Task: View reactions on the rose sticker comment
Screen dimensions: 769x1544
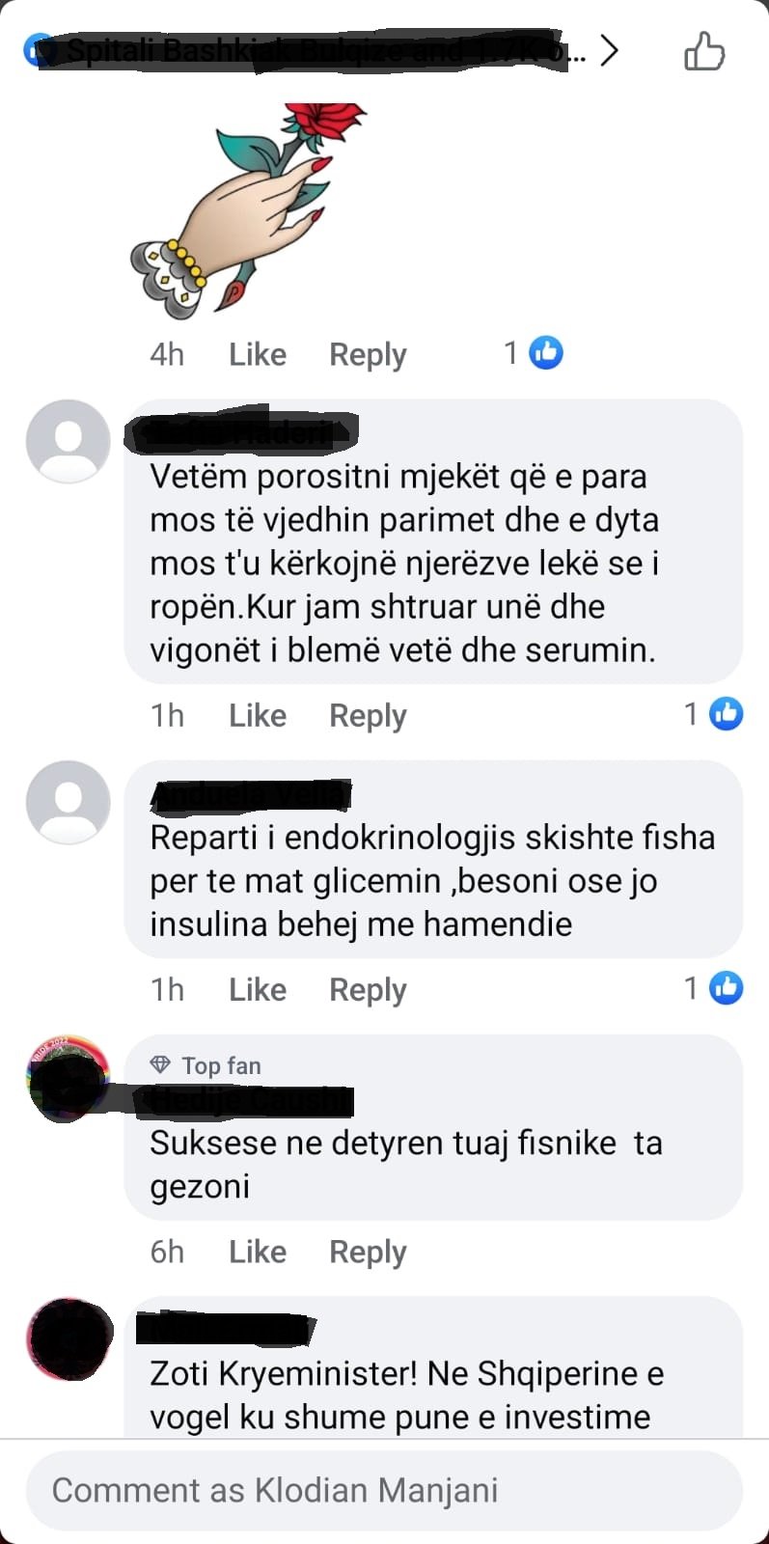Action: coord(534,353)
